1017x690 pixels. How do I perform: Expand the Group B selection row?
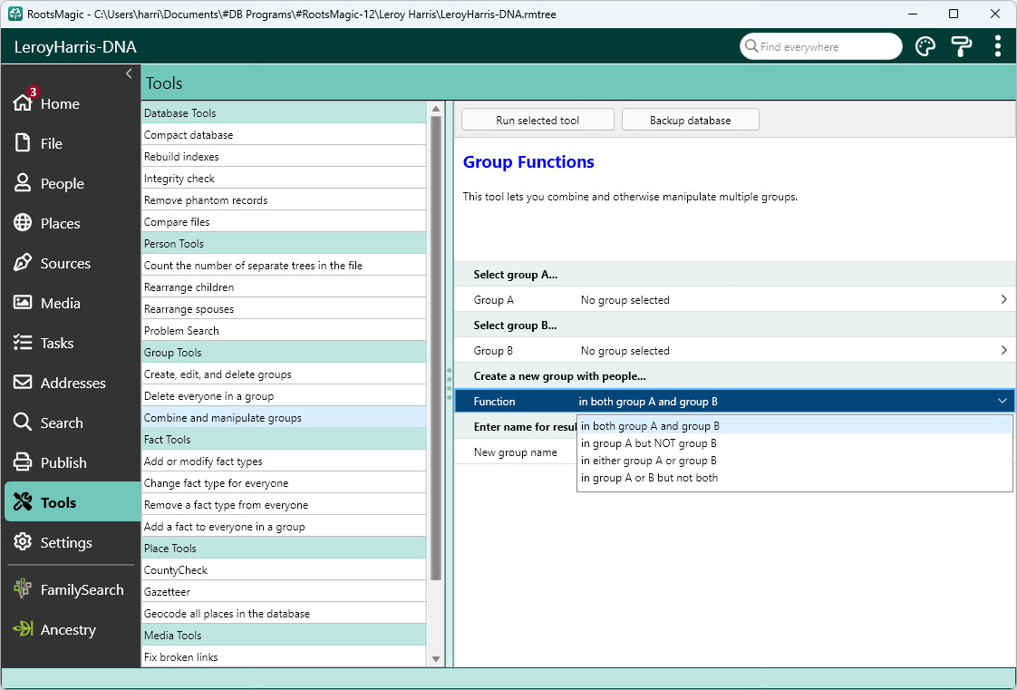[735, 350]
